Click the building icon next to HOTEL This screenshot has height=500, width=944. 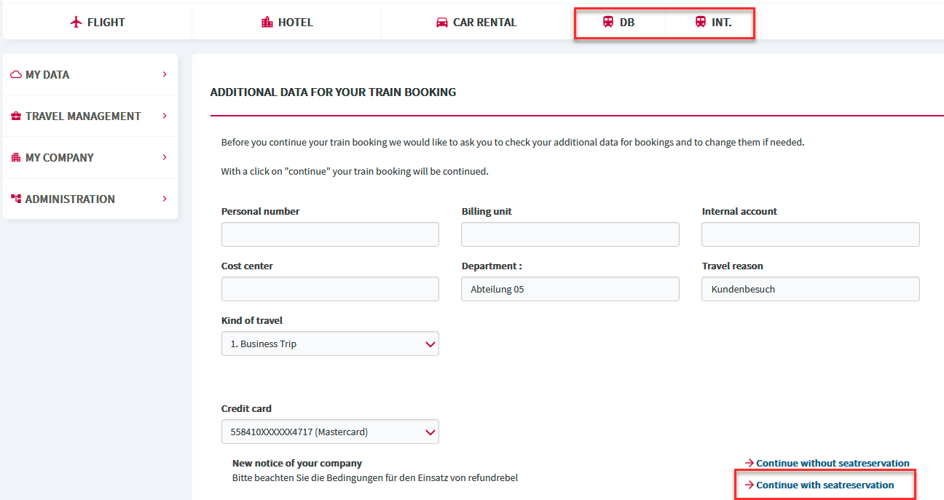(x=267, y=23)
